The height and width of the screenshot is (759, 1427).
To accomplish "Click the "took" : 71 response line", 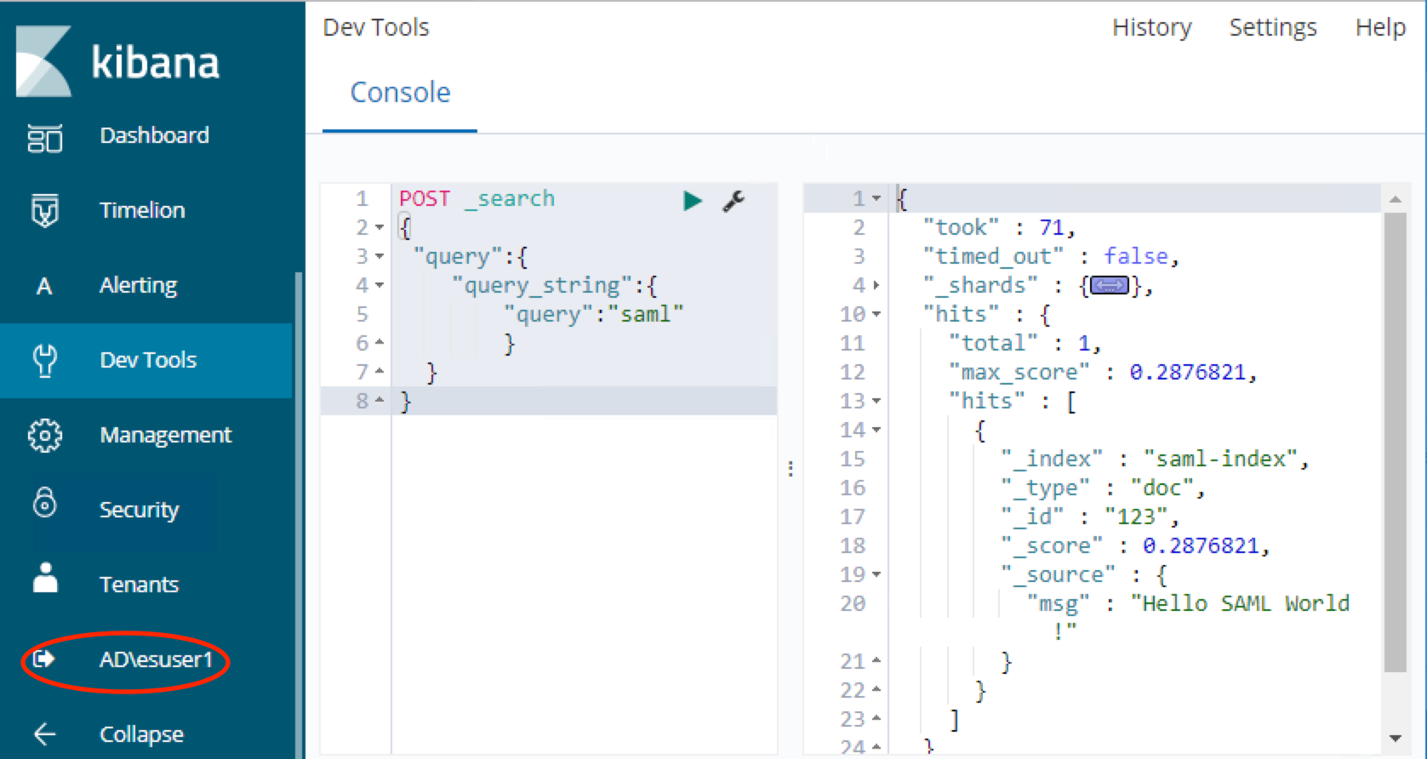I will [999, 228].
